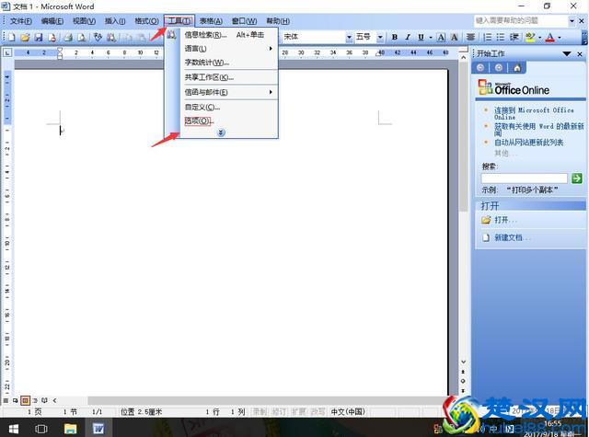Click the task pane Home icon

tap(517, 68)
